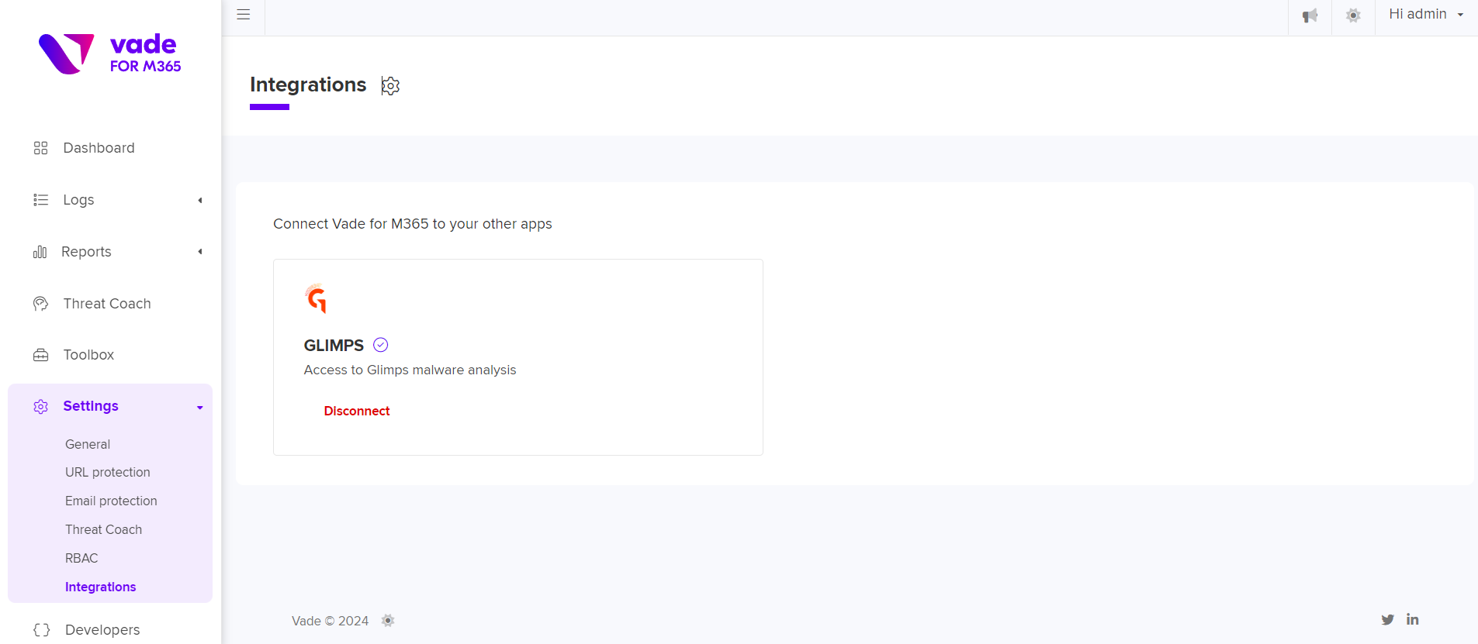Screen dimensions: 1478x644
Task: Click the Vade for M365 logo
Action: pos(110,53)
